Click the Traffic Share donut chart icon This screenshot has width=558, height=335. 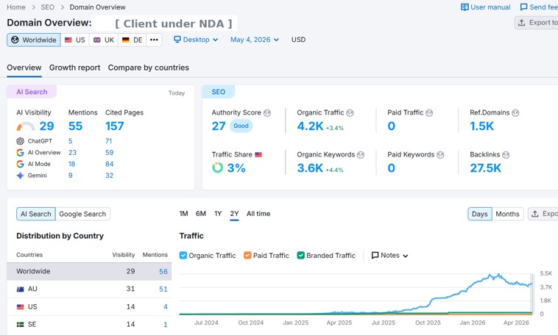pos(217,167)
